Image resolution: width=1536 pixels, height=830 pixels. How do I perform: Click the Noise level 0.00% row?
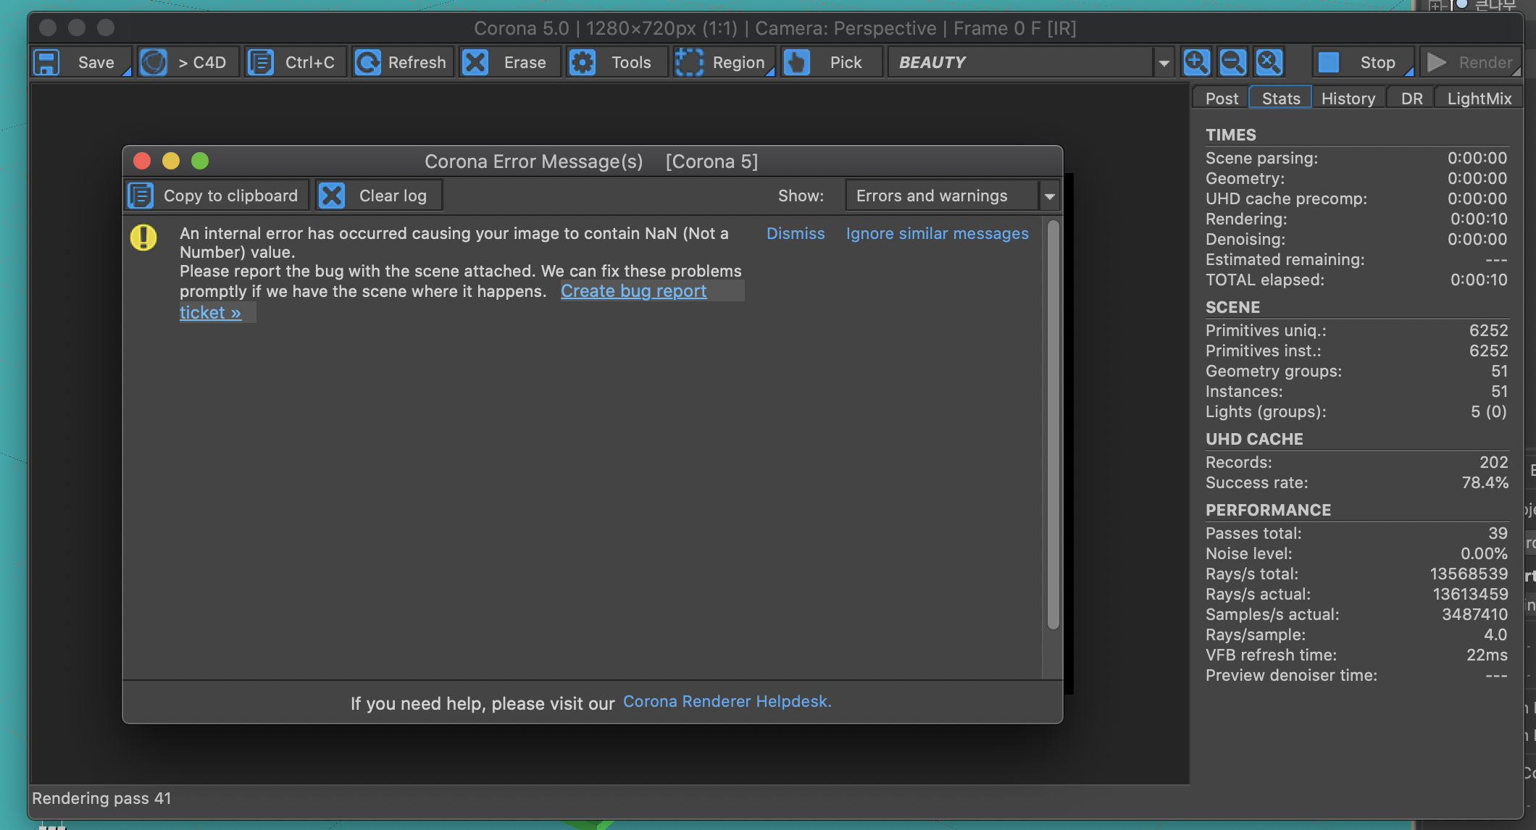point(1356,553)
